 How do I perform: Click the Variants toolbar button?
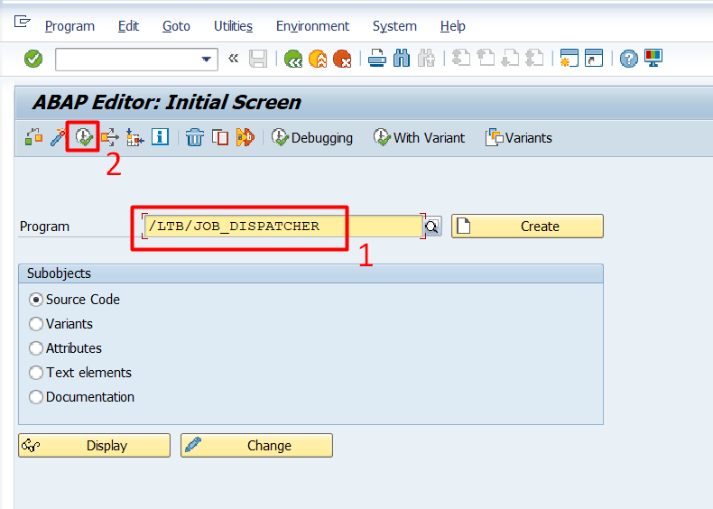[x=519, y=137]
